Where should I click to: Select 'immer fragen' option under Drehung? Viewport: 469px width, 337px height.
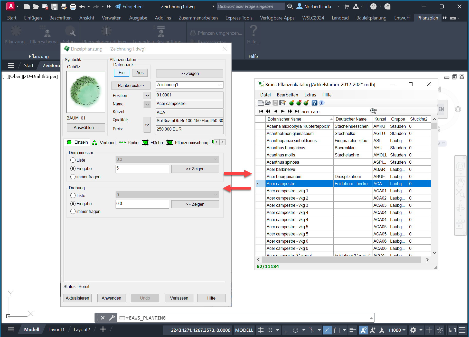point(73,212)
